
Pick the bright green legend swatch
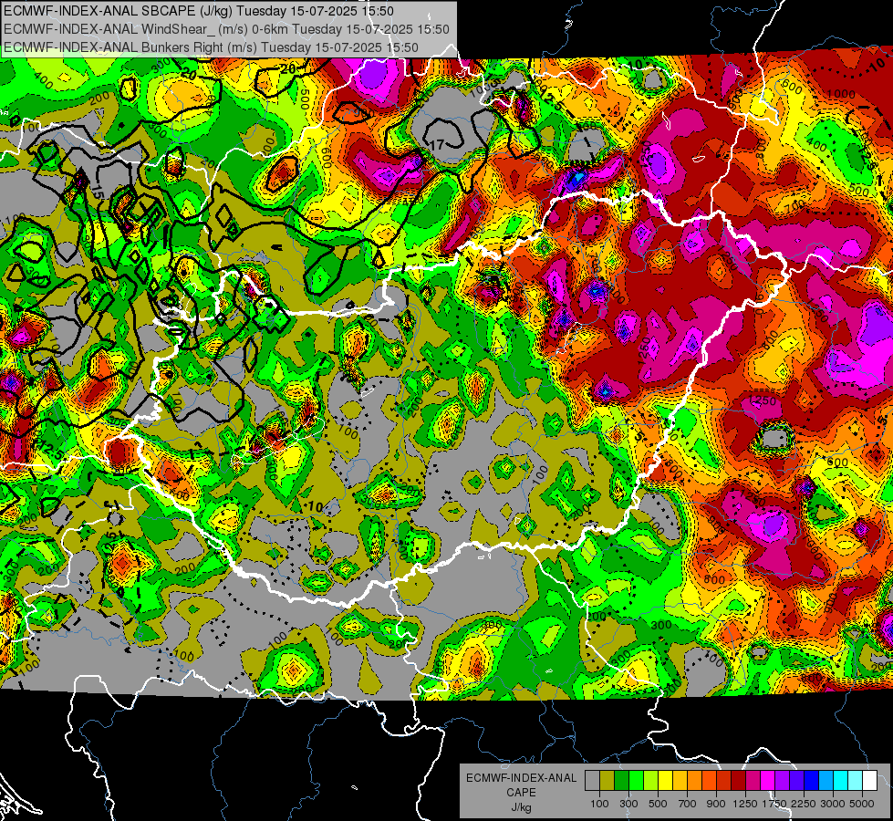(x=636, y=781)
